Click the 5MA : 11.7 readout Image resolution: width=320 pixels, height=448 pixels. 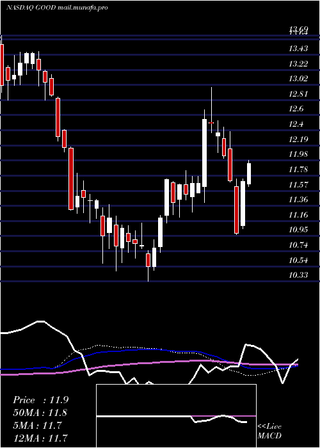tap(37, 425)
